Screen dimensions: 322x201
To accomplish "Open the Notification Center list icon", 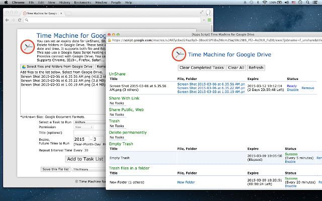I will [x=315, y=3].
